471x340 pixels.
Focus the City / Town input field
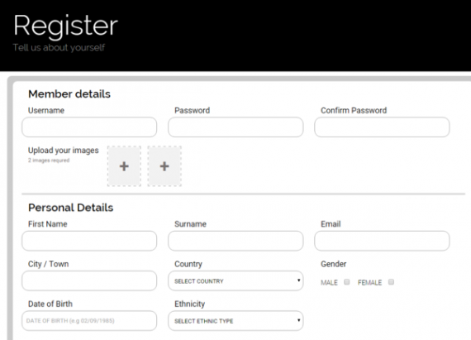(x=89, y=280)
